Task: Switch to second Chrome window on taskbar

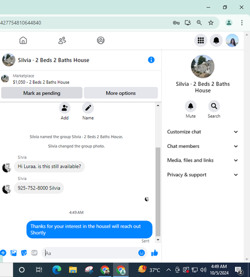Action: pyautogui.click(x=121, y=270)
